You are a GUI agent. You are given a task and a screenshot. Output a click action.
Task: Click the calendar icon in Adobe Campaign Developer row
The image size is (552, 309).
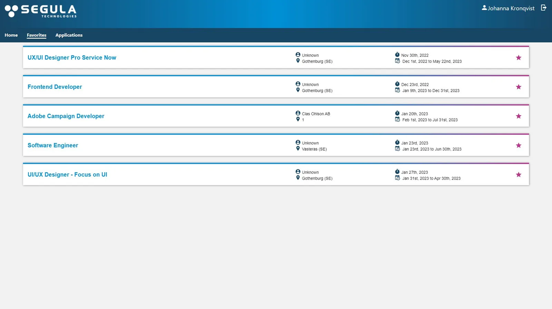(397, 119)
